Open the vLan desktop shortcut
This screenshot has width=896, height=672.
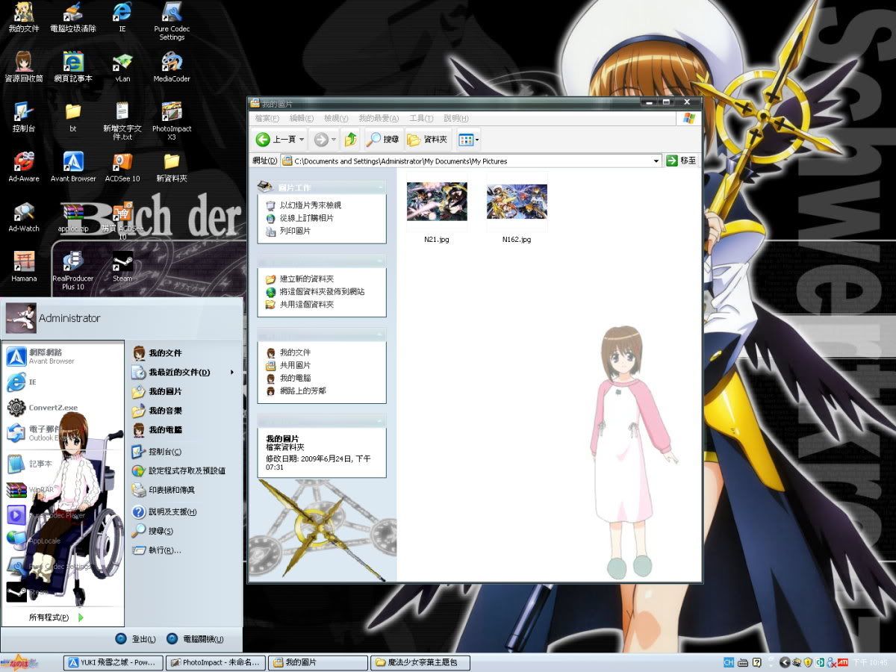tap(122, 66)
